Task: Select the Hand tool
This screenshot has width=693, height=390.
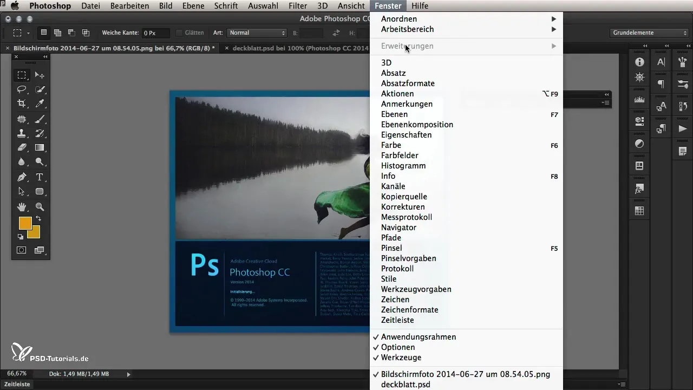Action: click(x=22, y=206)
